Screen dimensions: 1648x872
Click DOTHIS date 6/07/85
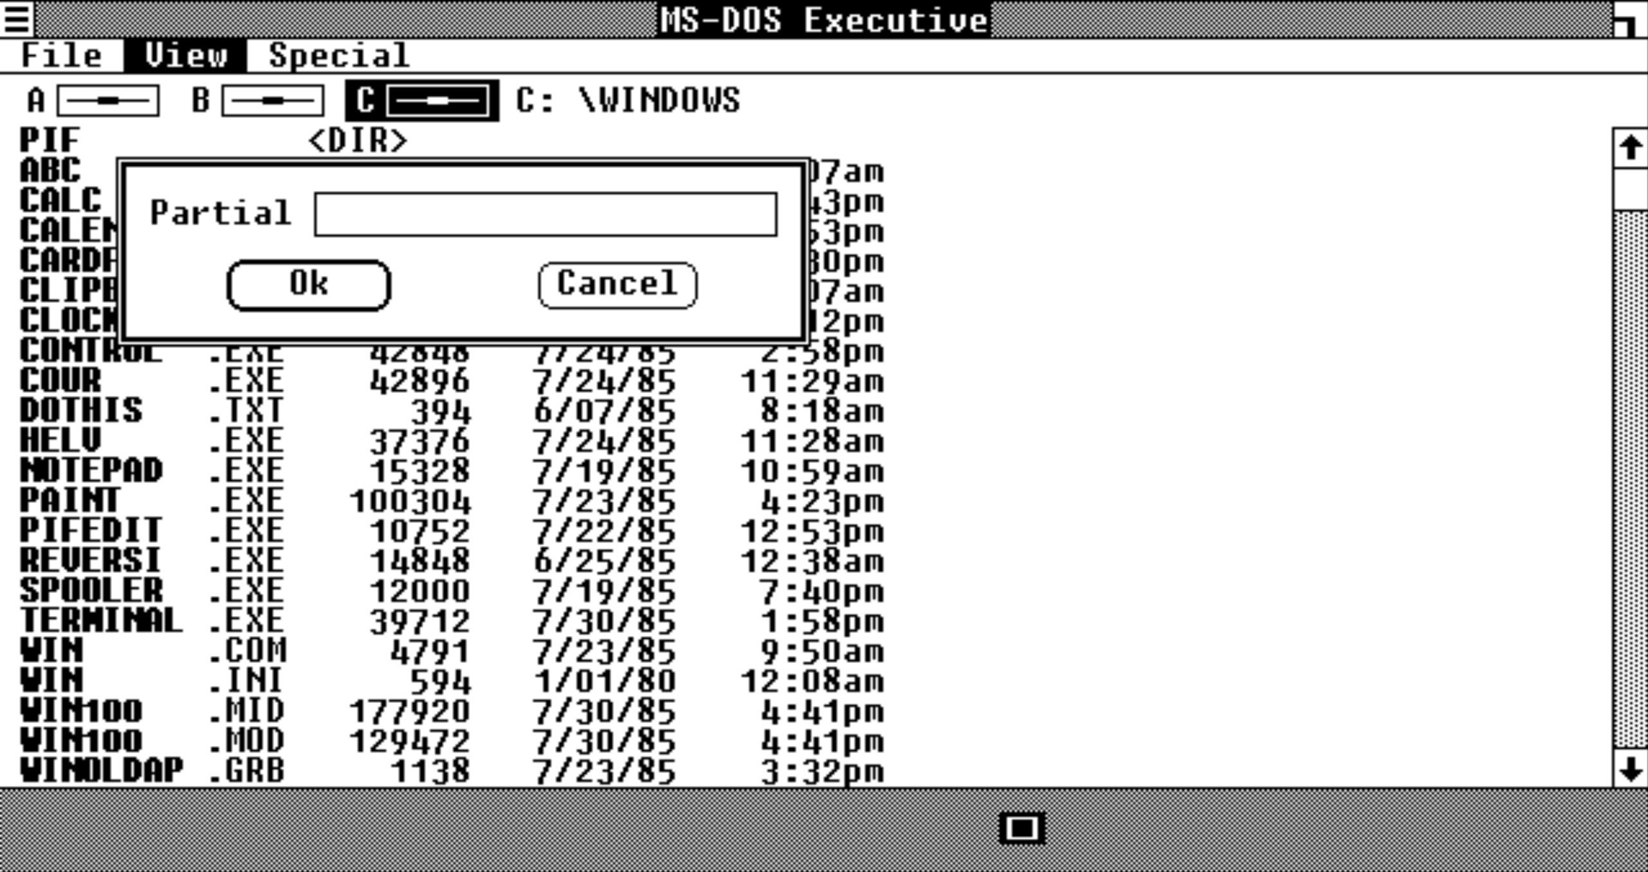604,412
